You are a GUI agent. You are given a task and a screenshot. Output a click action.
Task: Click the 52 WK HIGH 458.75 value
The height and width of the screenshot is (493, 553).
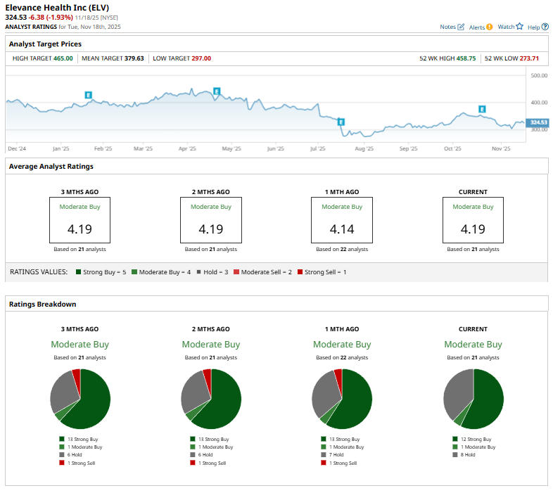point(466,58)
